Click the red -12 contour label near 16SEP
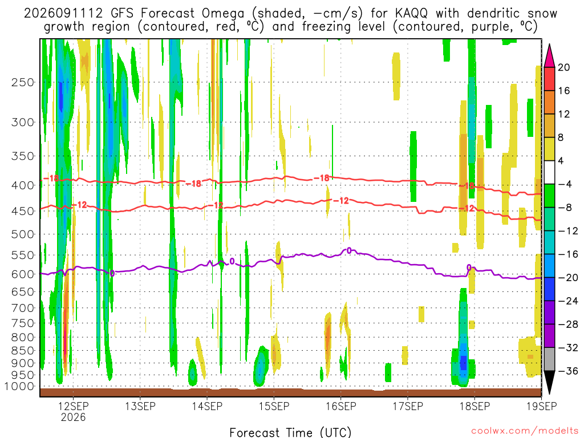Screen dimensions: 584x438 [x=341, y=201]
